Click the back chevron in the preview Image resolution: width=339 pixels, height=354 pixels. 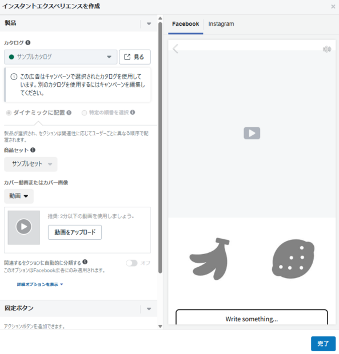[x=176, y=49]
